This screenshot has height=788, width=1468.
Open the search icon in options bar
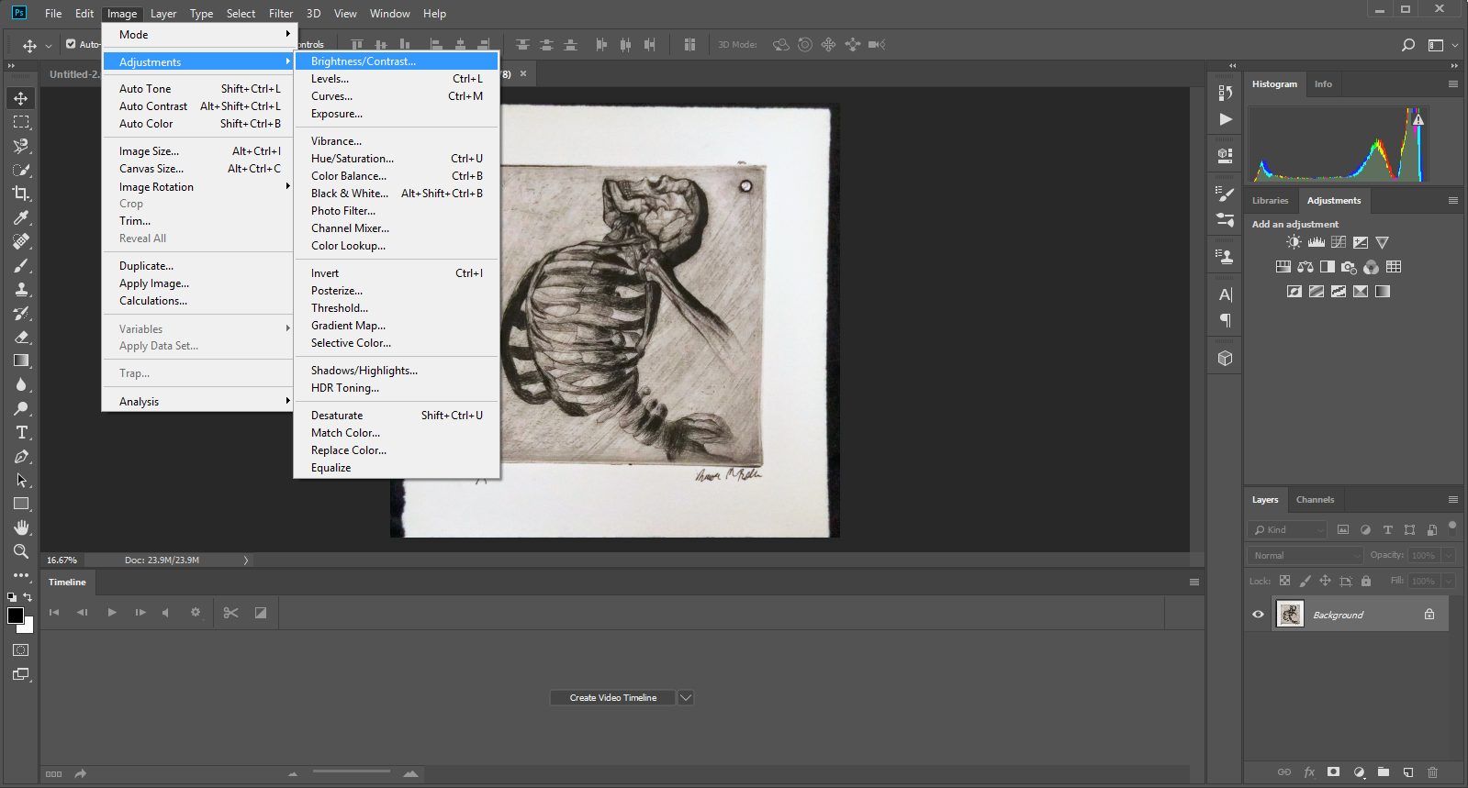coord(1408,45)
